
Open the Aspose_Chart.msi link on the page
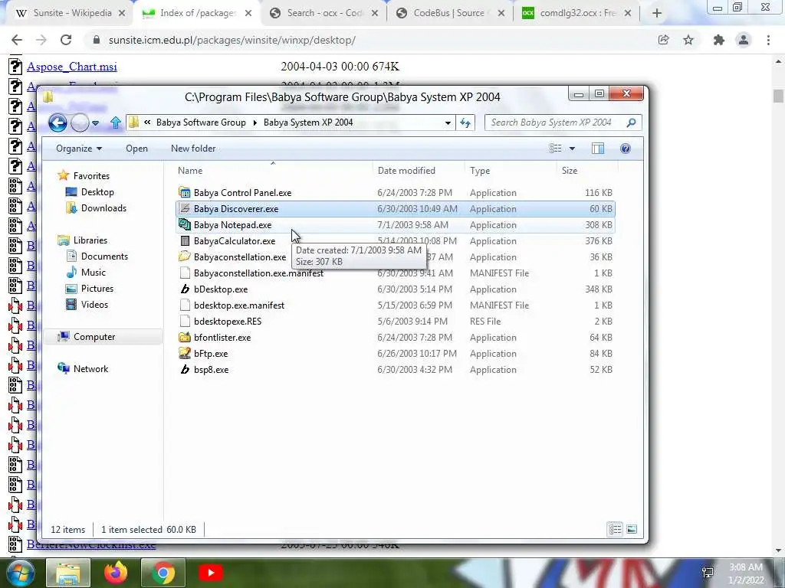[x=72, y=67]
